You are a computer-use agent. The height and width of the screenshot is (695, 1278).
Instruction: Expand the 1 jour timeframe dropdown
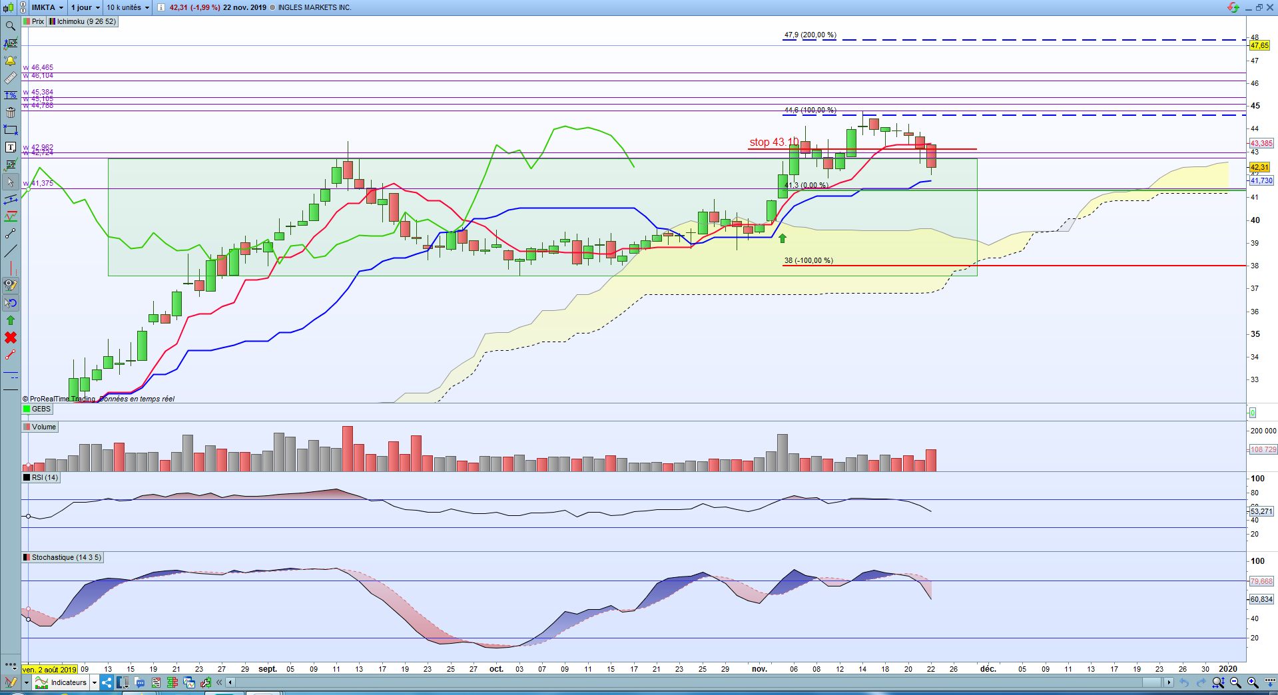click(85, 7)
